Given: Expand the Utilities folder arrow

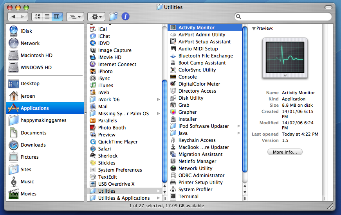Looking at the screenshot, I should click(159, 191).
